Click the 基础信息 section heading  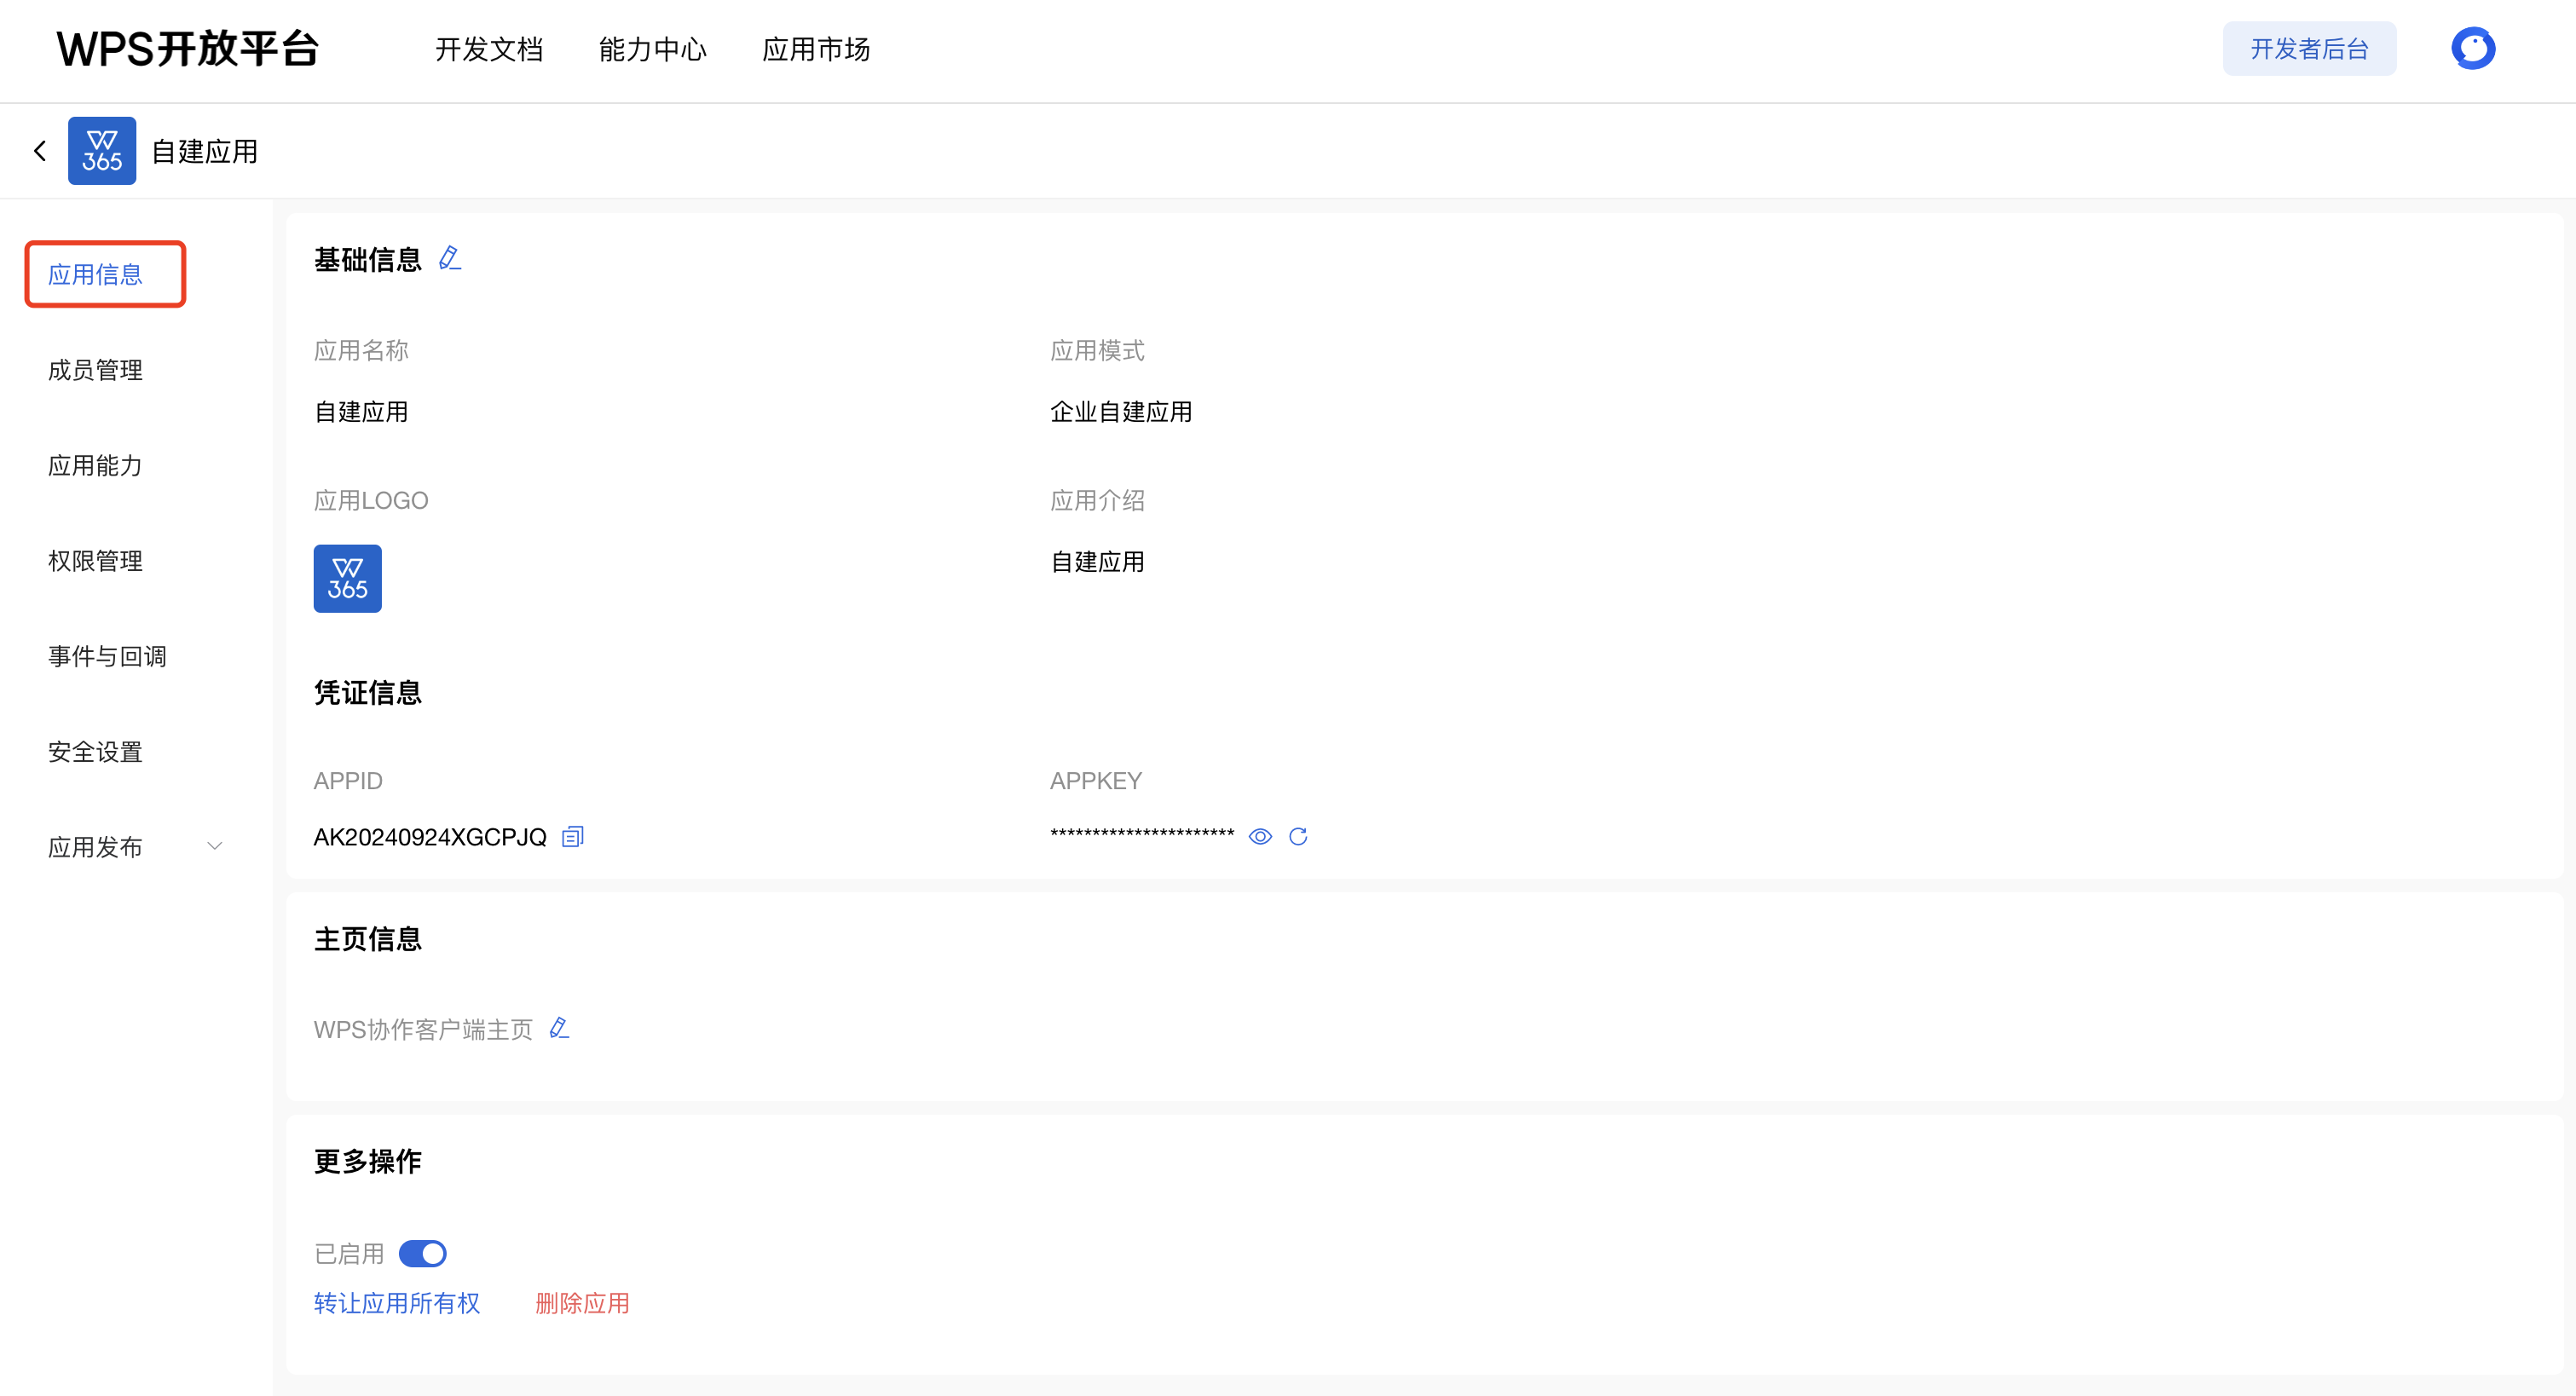pos(368,260)
